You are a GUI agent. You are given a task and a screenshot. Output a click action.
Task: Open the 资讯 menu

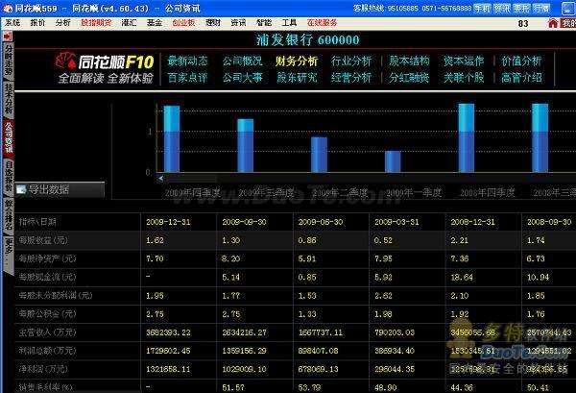[x=238, y=23]
